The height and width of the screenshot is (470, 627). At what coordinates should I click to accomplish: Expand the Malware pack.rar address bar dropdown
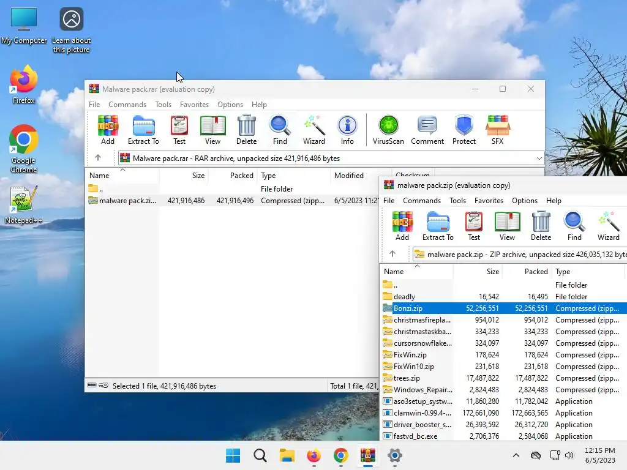tap(539, 159)
